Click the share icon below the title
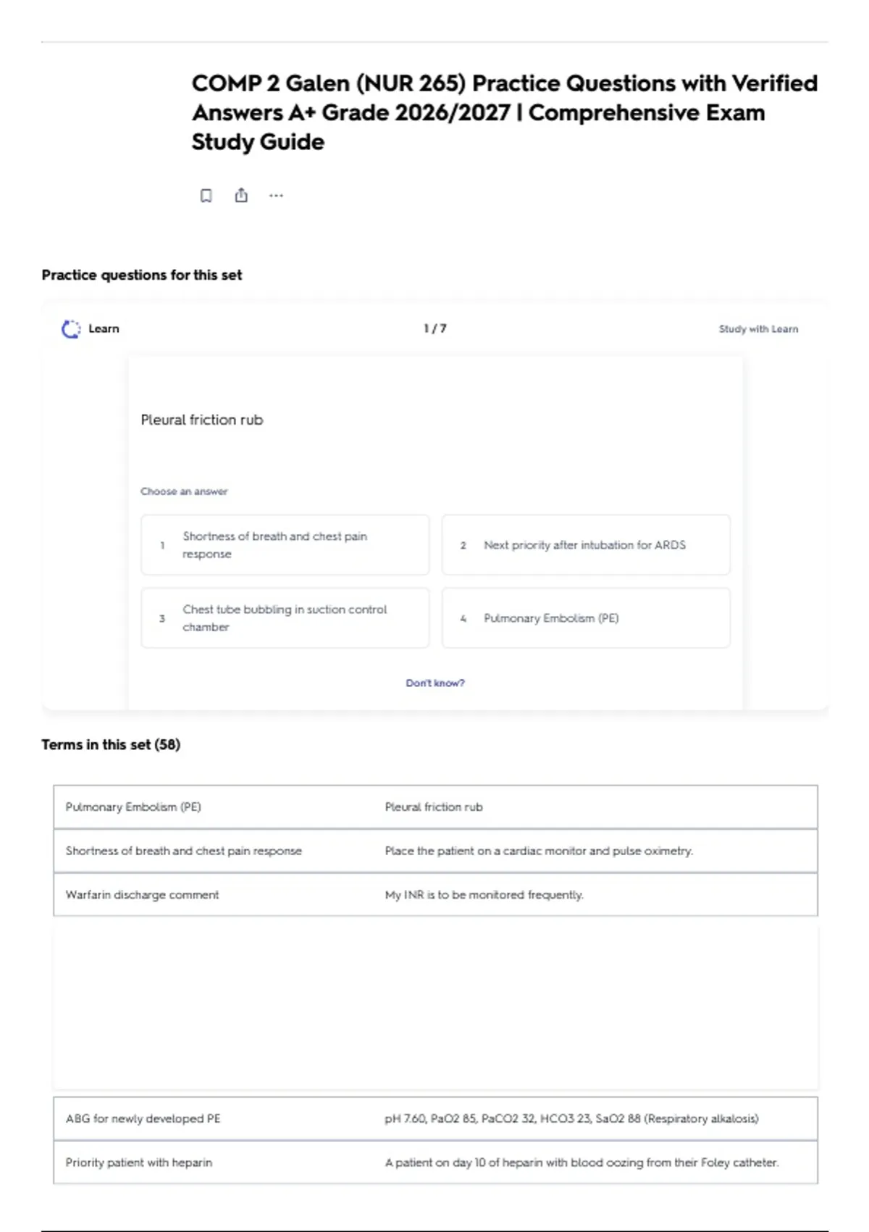 pyautogui.click(x=241, y=195)
